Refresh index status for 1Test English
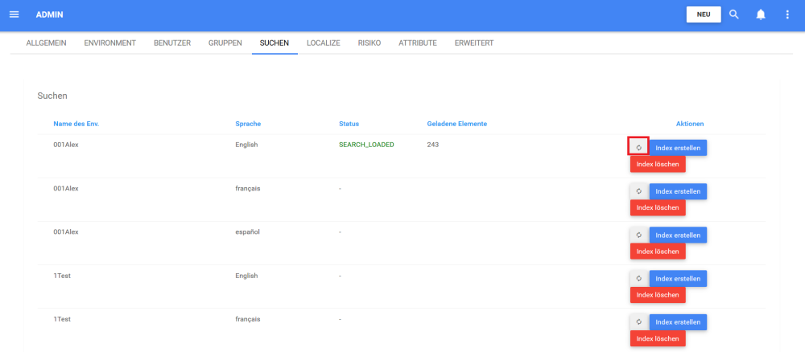 coord(639,279)
